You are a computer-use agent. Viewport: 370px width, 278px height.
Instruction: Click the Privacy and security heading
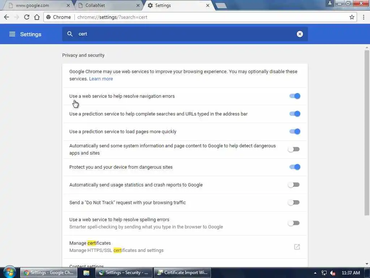point(83,55)
